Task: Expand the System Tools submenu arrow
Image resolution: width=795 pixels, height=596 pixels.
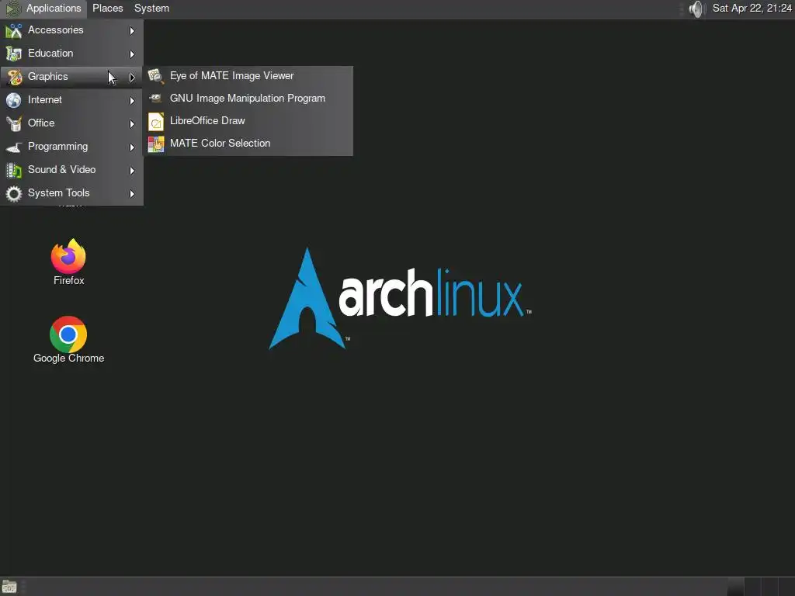Action: (132, 194)
